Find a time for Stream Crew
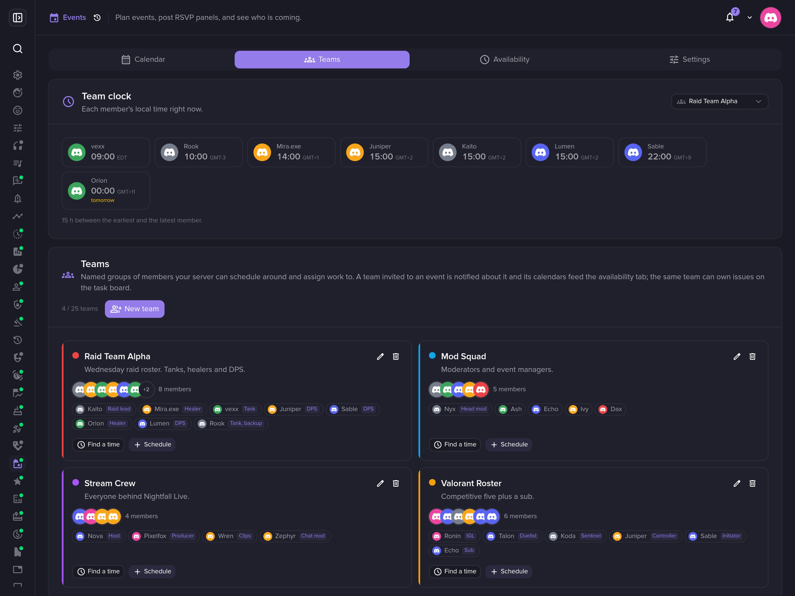The image size is (795, 596). click(98, 571)
